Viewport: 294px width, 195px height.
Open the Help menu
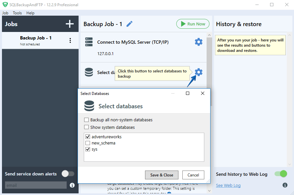click(30, 13)
